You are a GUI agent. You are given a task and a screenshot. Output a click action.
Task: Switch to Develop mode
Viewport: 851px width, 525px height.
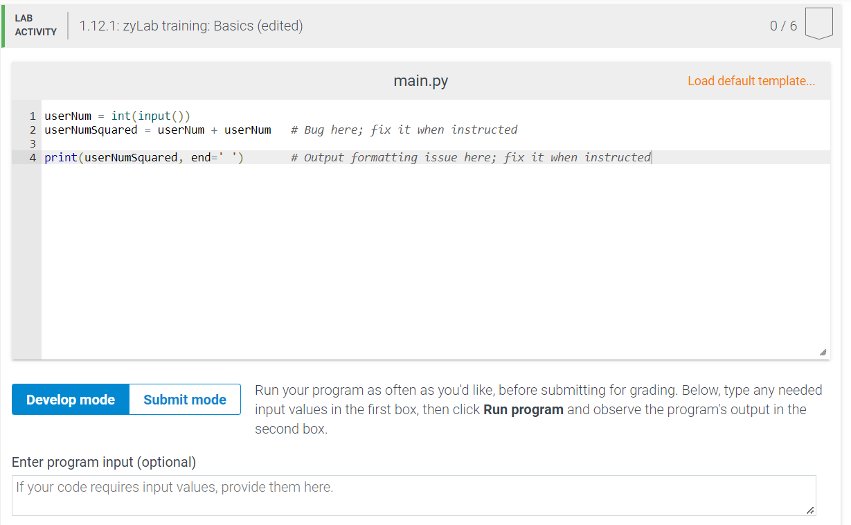(70, 400)
